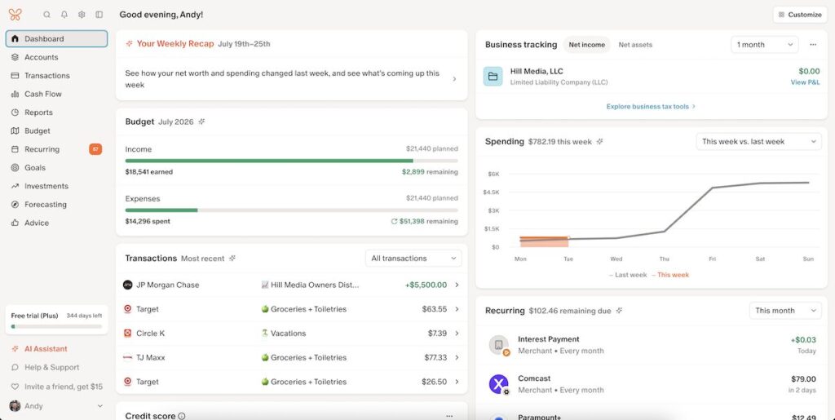Click the Customize button
Image resolution: width=835 pixels, height=420 pixels.
pyautogui.click(x=800, y=15)
